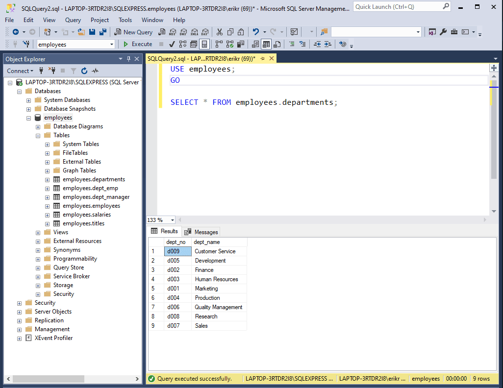
Task: Select Results to Grid display mode
Action: (266, 44)
